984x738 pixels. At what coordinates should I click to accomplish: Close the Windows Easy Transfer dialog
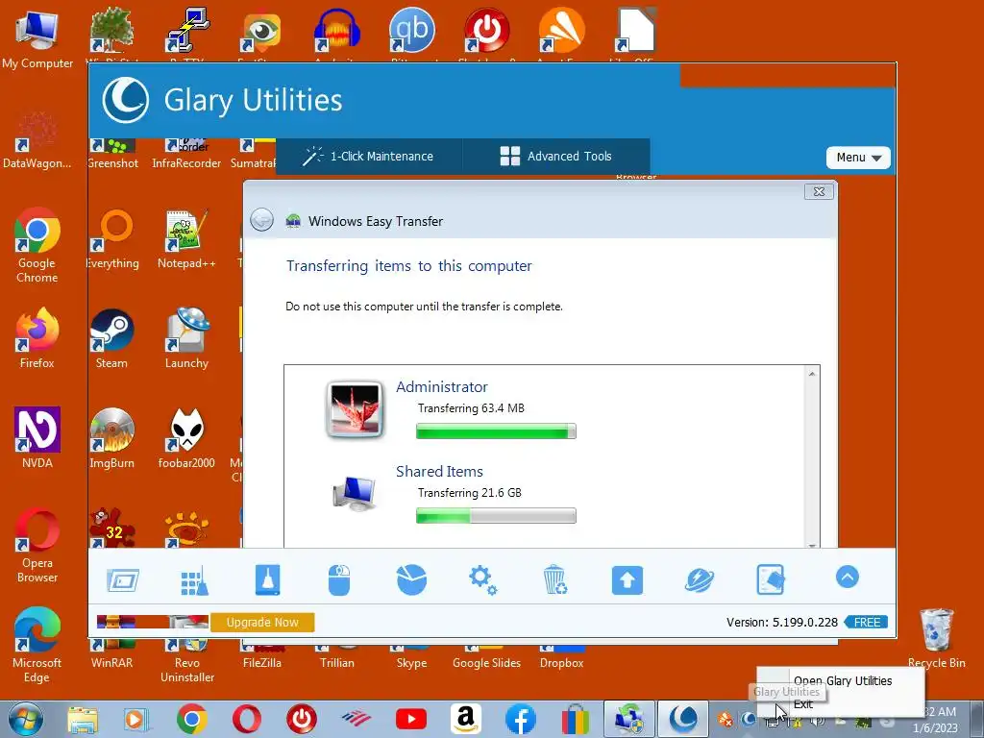(819, 191)
